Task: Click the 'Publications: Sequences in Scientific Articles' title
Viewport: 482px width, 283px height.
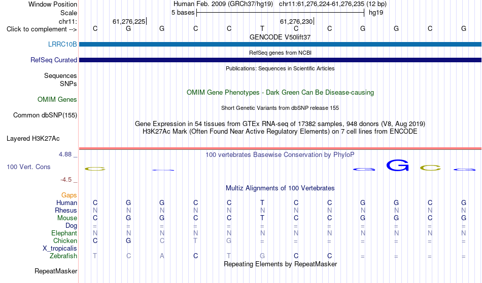Action: tap(280, 68)
